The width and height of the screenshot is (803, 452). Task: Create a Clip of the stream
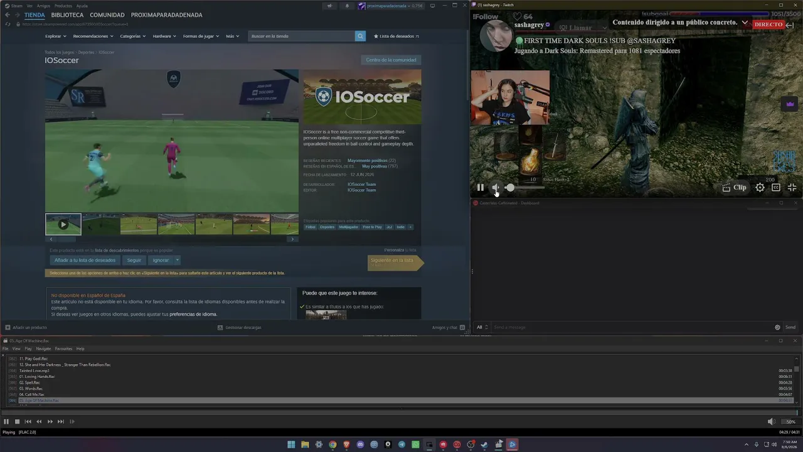pos(735,187)
